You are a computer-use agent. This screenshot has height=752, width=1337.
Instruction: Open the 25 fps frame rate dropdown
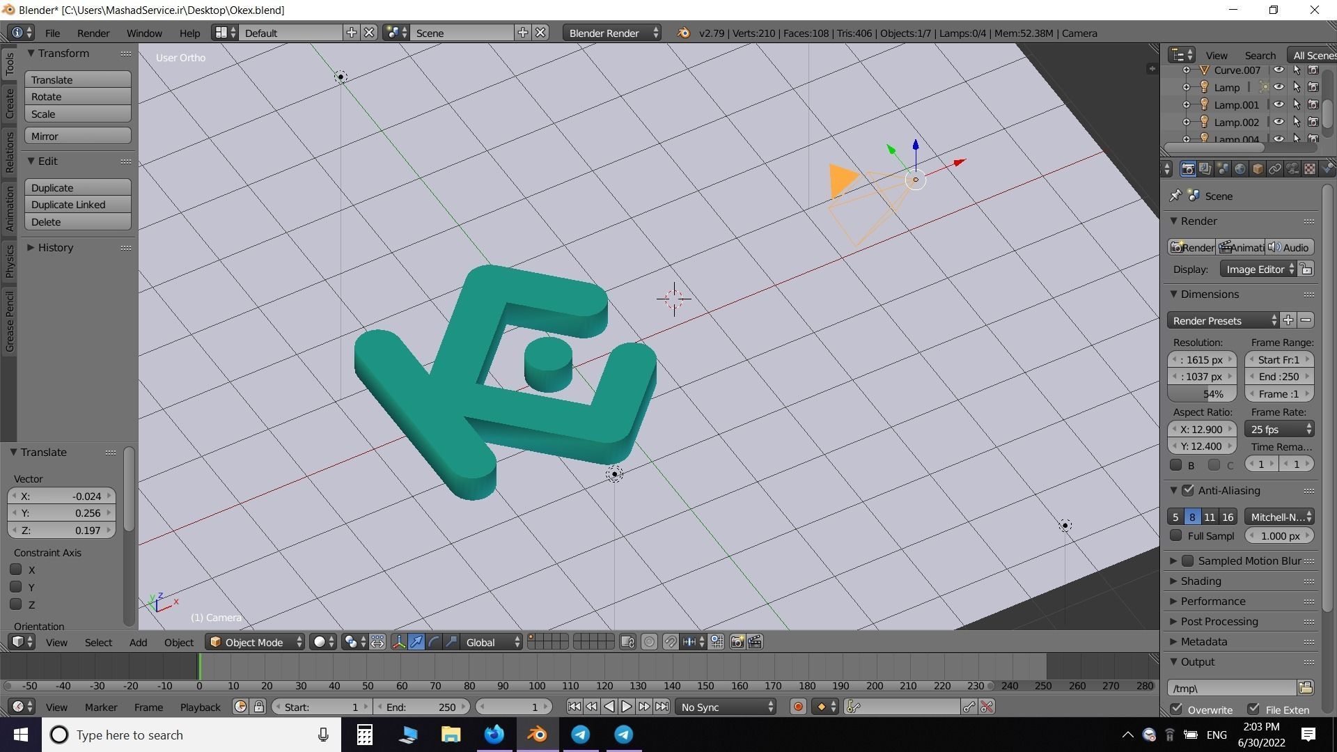[1280, 429]
